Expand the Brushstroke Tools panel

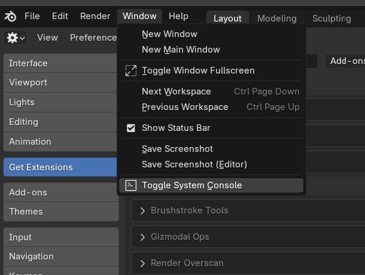pos(142,211)
